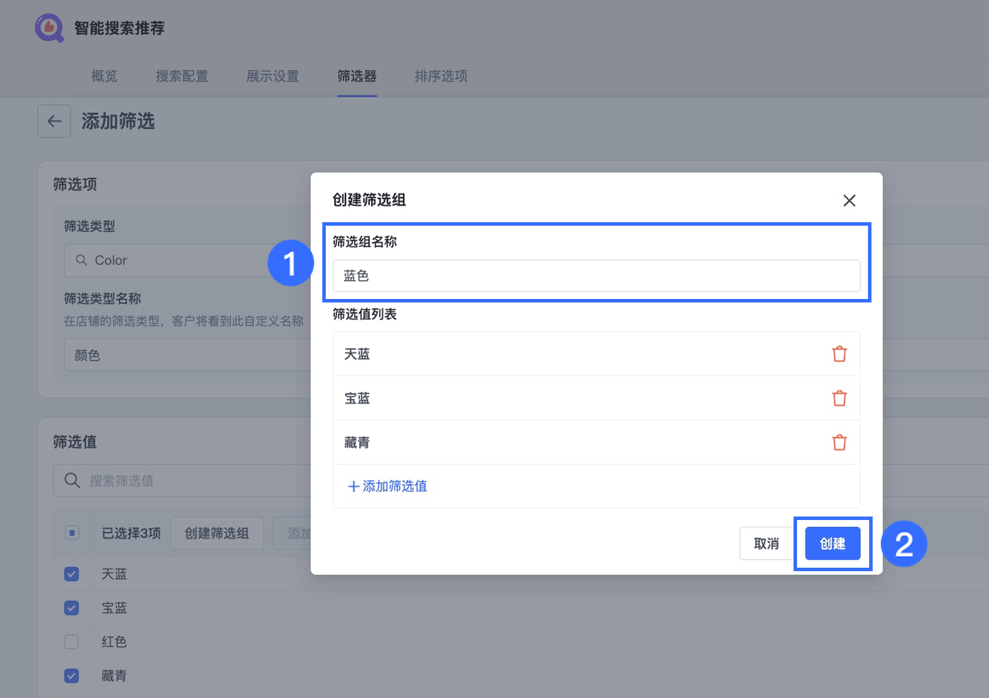Close the 创建筛选组 dialog
The image size is (989, 698).
click(849, 201)
